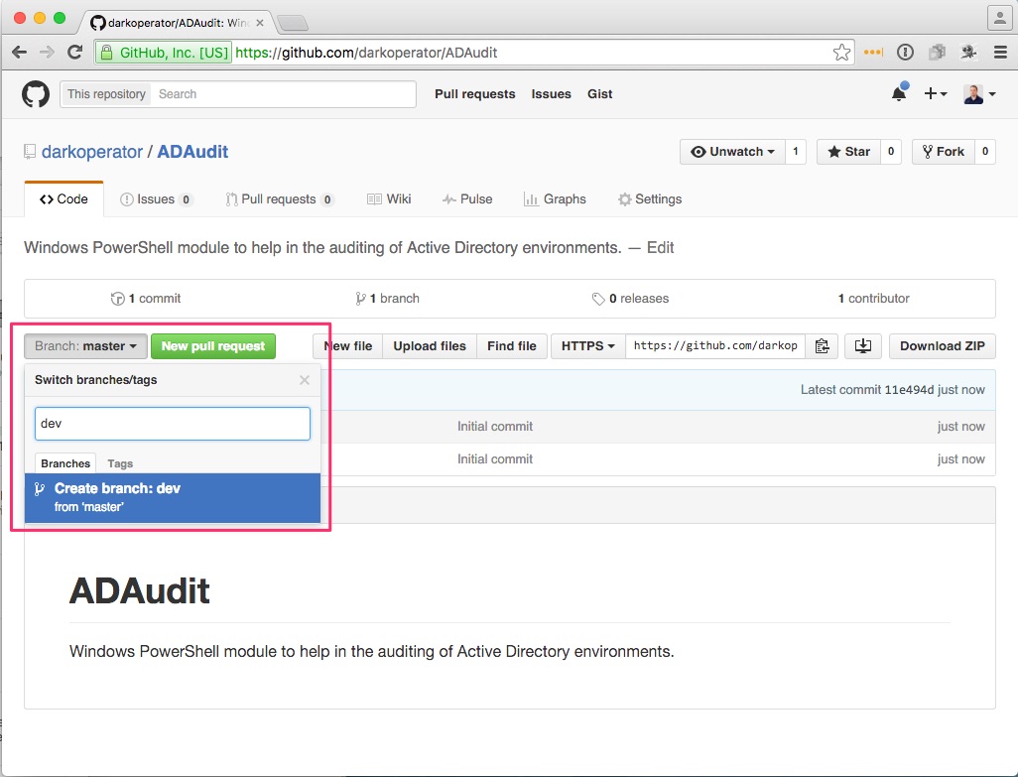Select the Tags tab in the popup
Viewport: 1018px width, 777px height.
coord(120,463)
